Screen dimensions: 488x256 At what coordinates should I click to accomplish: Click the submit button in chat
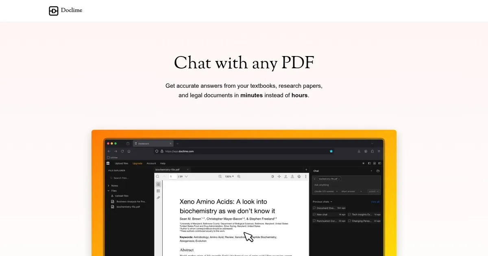[373, 191]
